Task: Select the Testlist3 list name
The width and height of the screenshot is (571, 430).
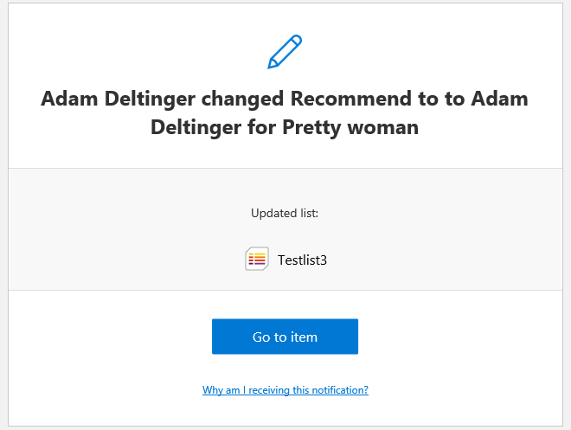Action: (x=302, y=260)
